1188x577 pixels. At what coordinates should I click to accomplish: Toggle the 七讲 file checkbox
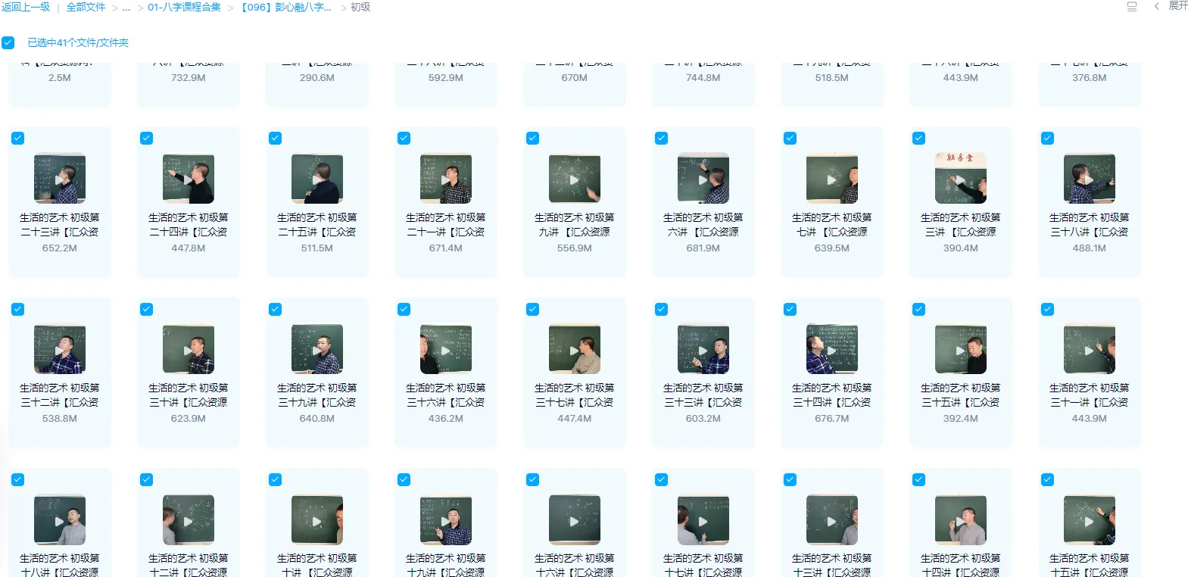(x=790, y=138)
